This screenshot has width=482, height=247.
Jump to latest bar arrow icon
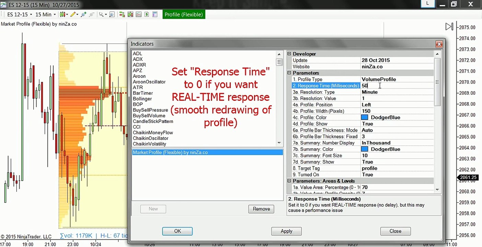pos(449,26)
